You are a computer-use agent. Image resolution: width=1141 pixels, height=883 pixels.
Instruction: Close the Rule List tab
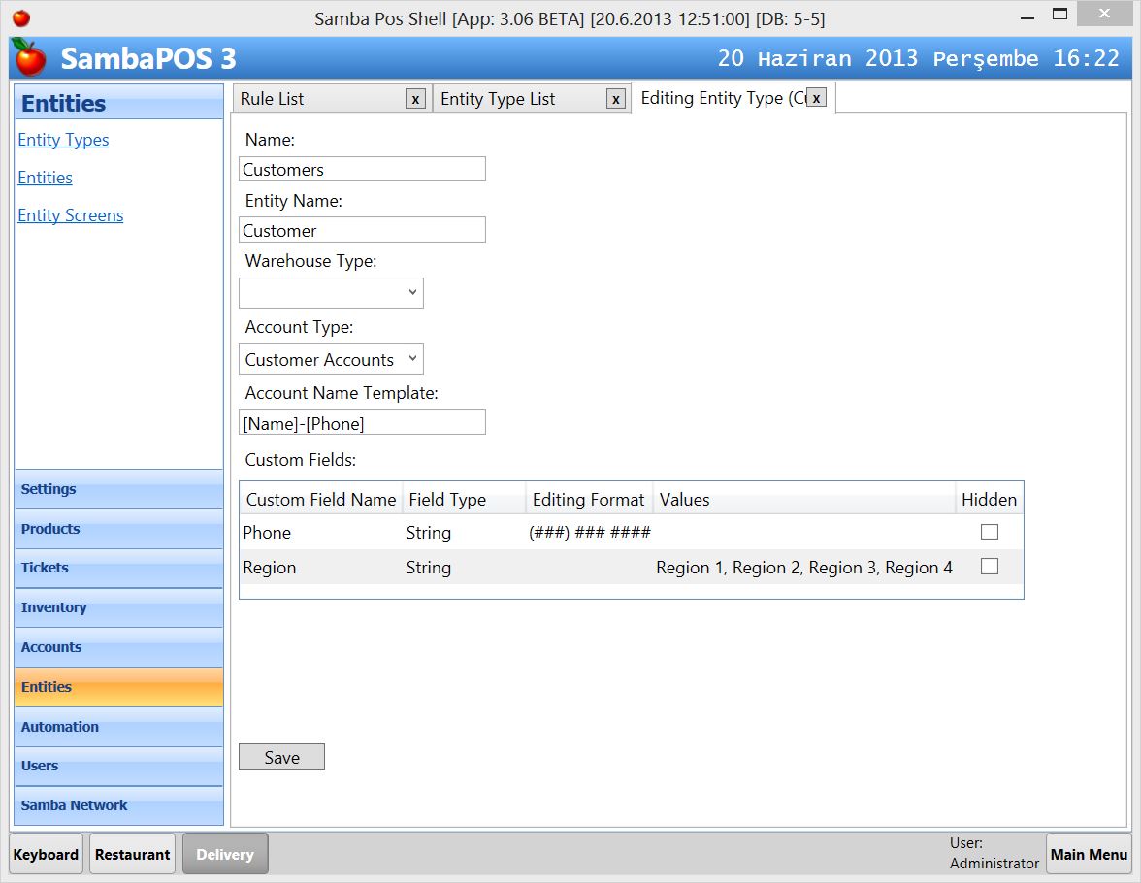point(415,99)
